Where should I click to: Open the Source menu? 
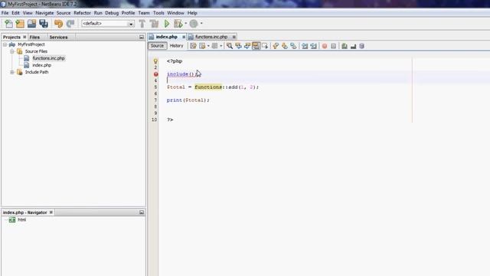(x=64, y=13)
